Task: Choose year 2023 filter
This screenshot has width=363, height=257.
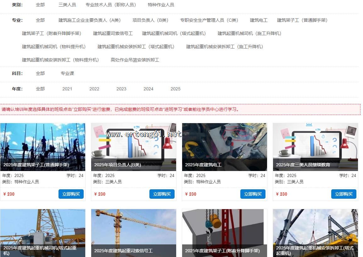Action: click(x=121, y=89)
